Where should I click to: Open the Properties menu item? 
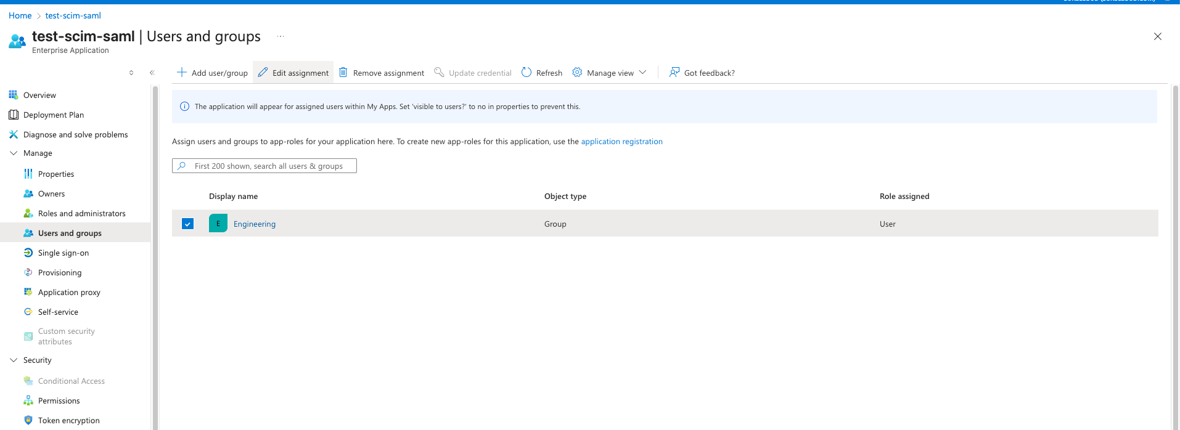tap(56, 174)
